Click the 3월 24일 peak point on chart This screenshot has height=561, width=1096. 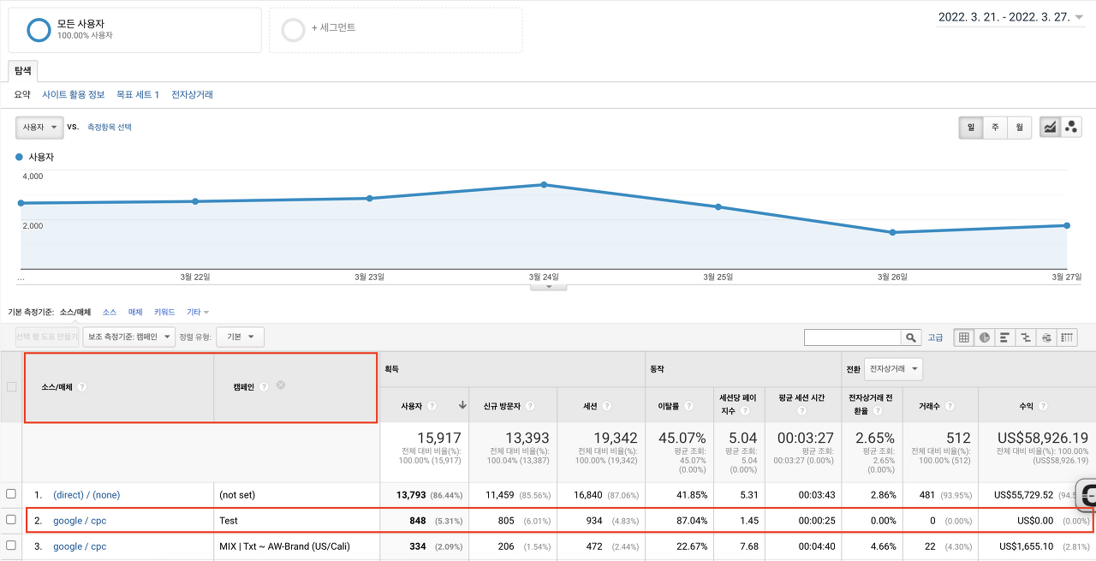point(544,185)
